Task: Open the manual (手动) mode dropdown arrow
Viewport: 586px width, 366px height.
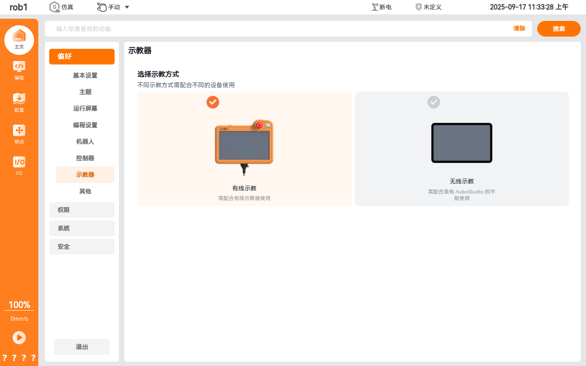Action: 127,7
